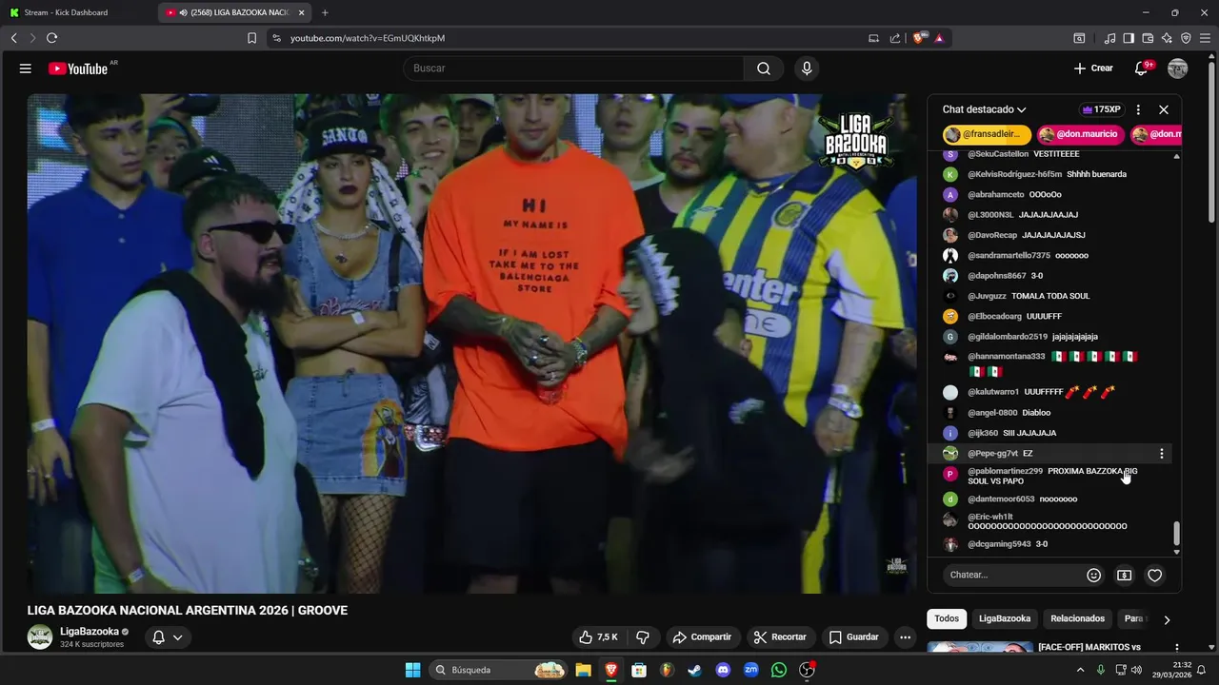Open Brave VPN shield icon

click(x=1186, y=38)
